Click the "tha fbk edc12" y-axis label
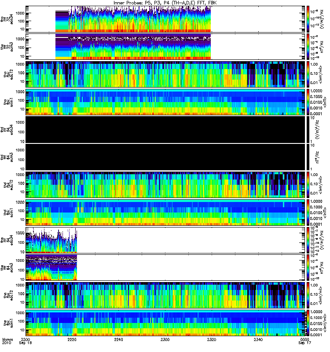The width and height of the screenshot is (330, 352). point(8,74)
